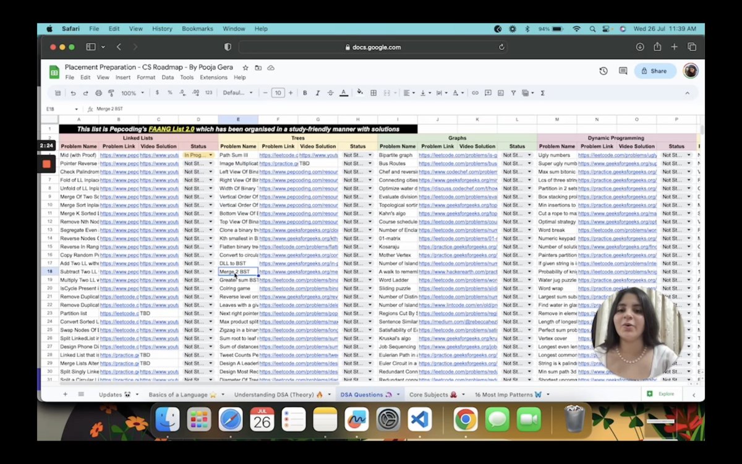This screenshot has width=742, height=464.
Task: Open zoom level 100% dropdown
Action: [x=132, y=93]
